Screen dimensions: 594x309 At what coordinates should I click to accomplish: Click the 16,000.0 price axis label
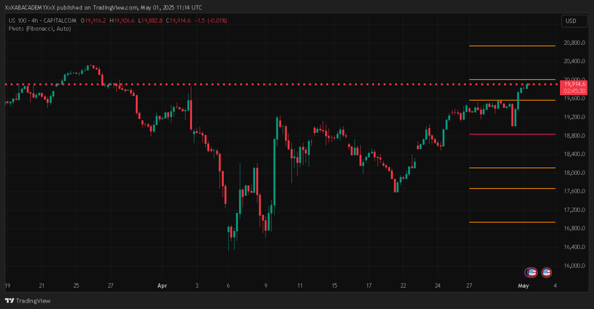(575, 266)
